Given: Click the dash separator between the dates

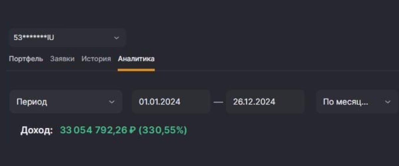Looking at the screenshot, I should coord(218,102).
